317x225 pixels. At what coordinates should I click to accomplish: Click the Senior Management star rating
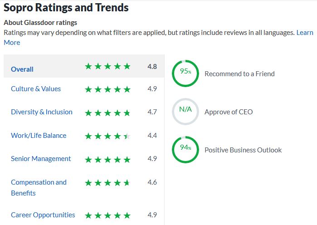[x=107, y=159]
